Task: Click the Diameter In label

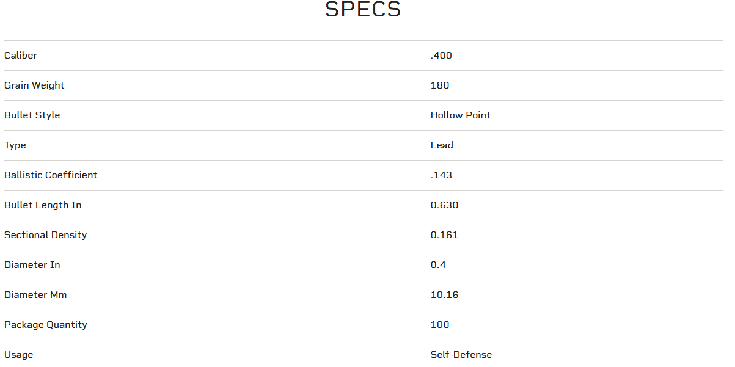Action: [32, 265]
